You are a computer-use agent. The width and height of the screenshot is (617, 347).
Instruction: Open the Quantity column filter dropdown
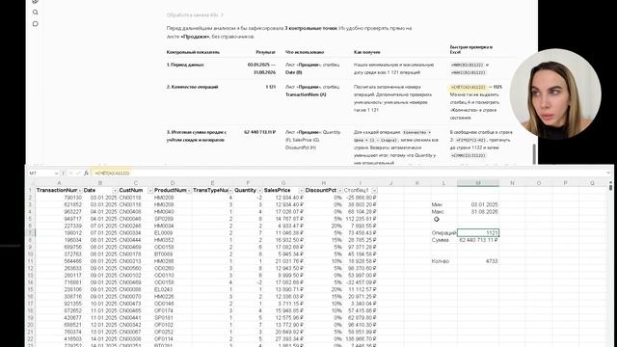[259, 191]
